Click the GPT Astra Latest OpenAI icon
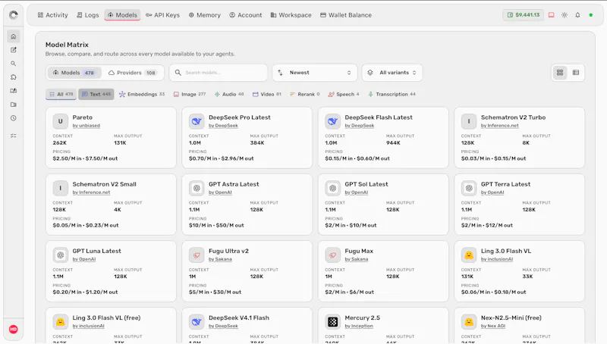 (197, 188)
